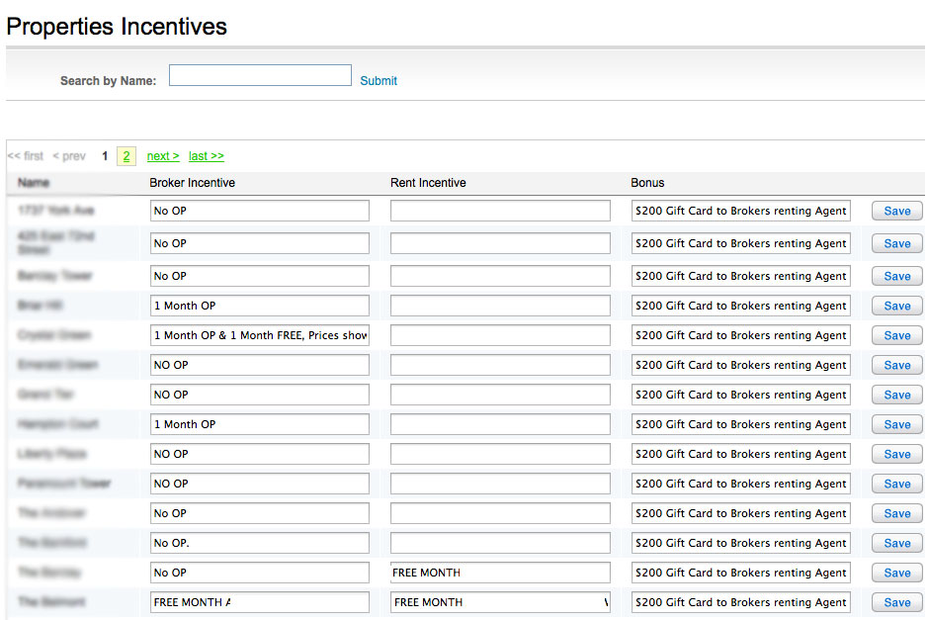
Task: Click the Bonus column header
Action: tap(647, 183)
